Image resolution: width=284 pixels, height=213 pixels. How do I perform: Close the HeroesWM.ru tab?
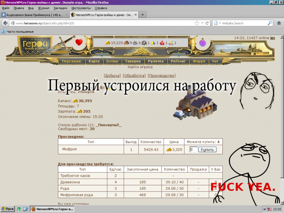(x=135, y=15)
